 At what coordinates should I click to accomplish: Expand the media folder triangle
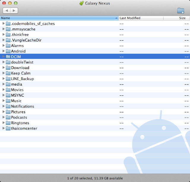(4, 84)
